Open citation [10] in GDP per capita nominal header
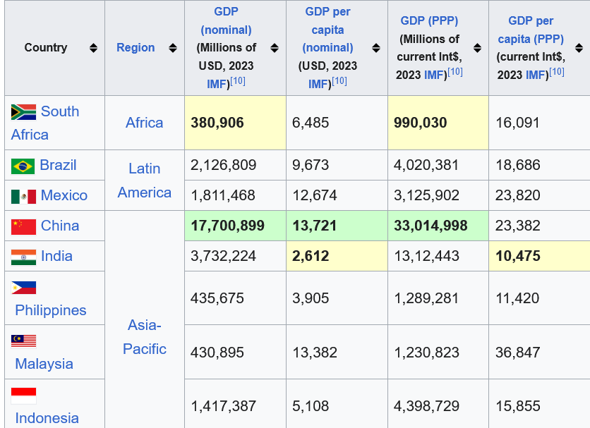This screenshot has height=428, width=590. coord(339,81)
